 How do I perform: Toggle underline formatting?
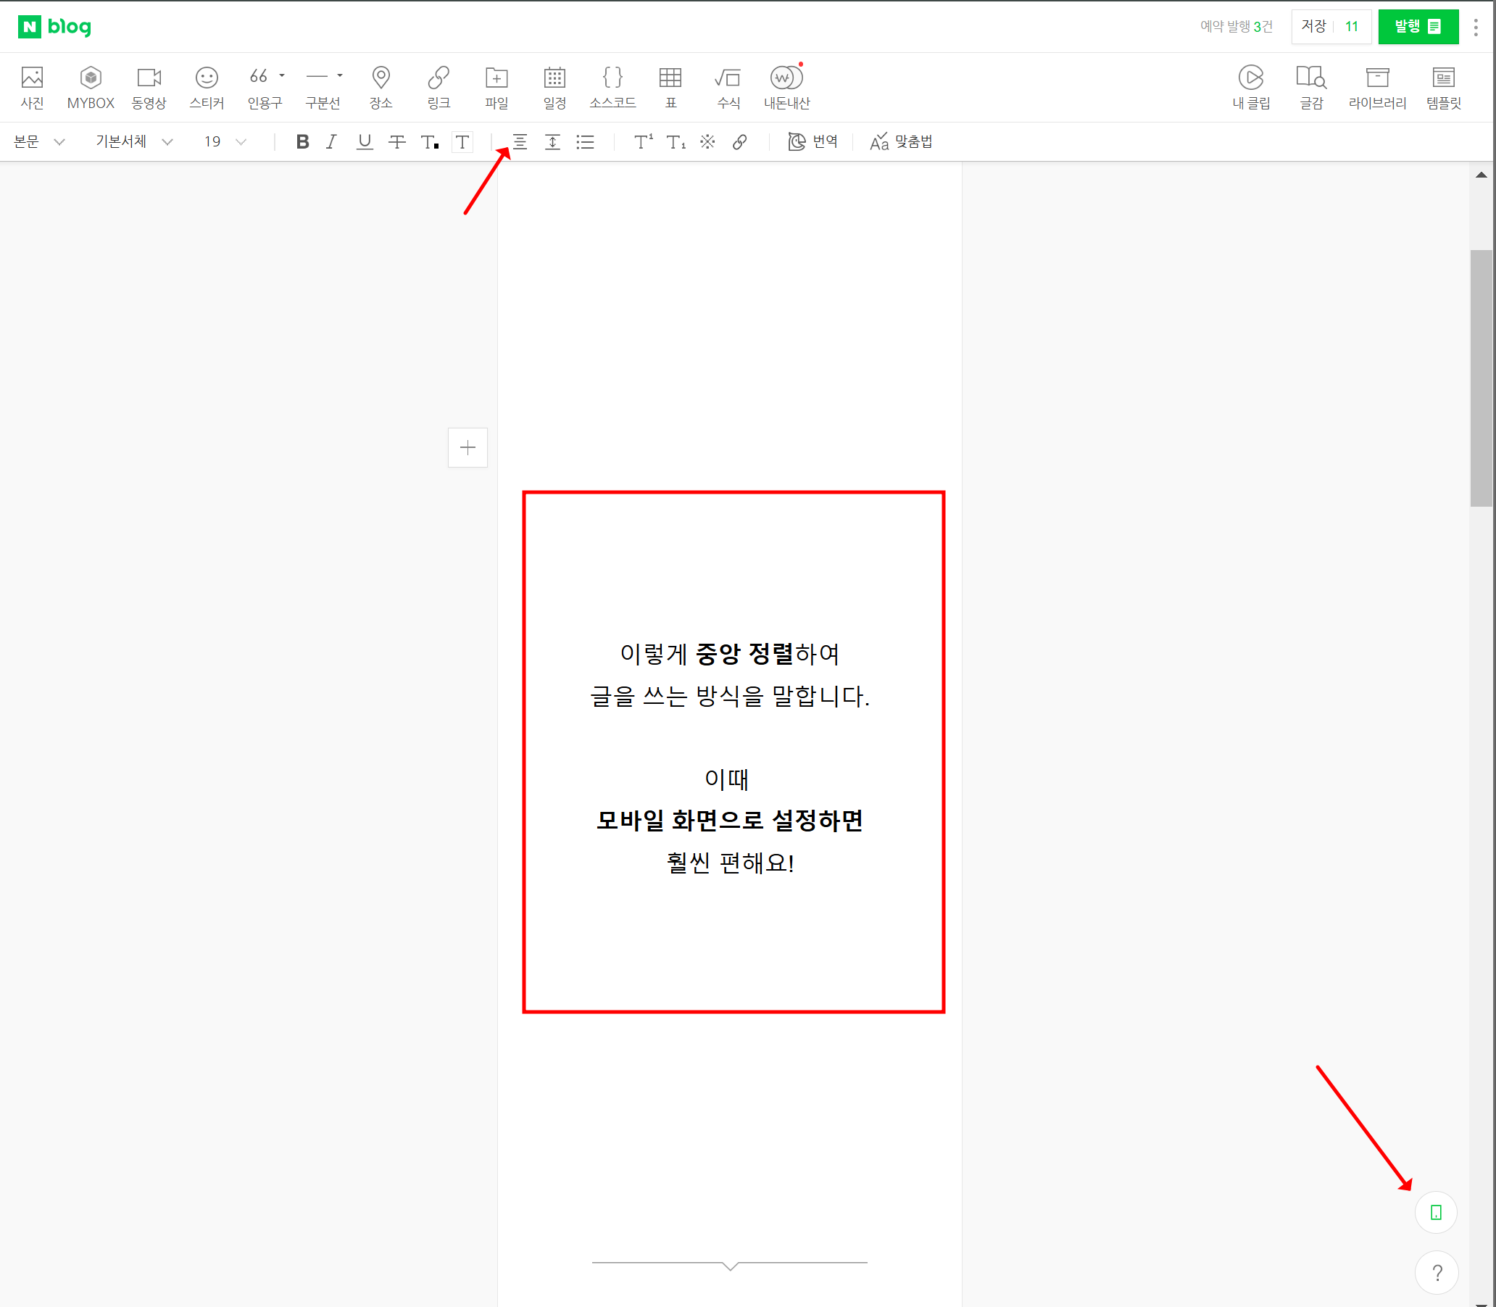(364, 142)
